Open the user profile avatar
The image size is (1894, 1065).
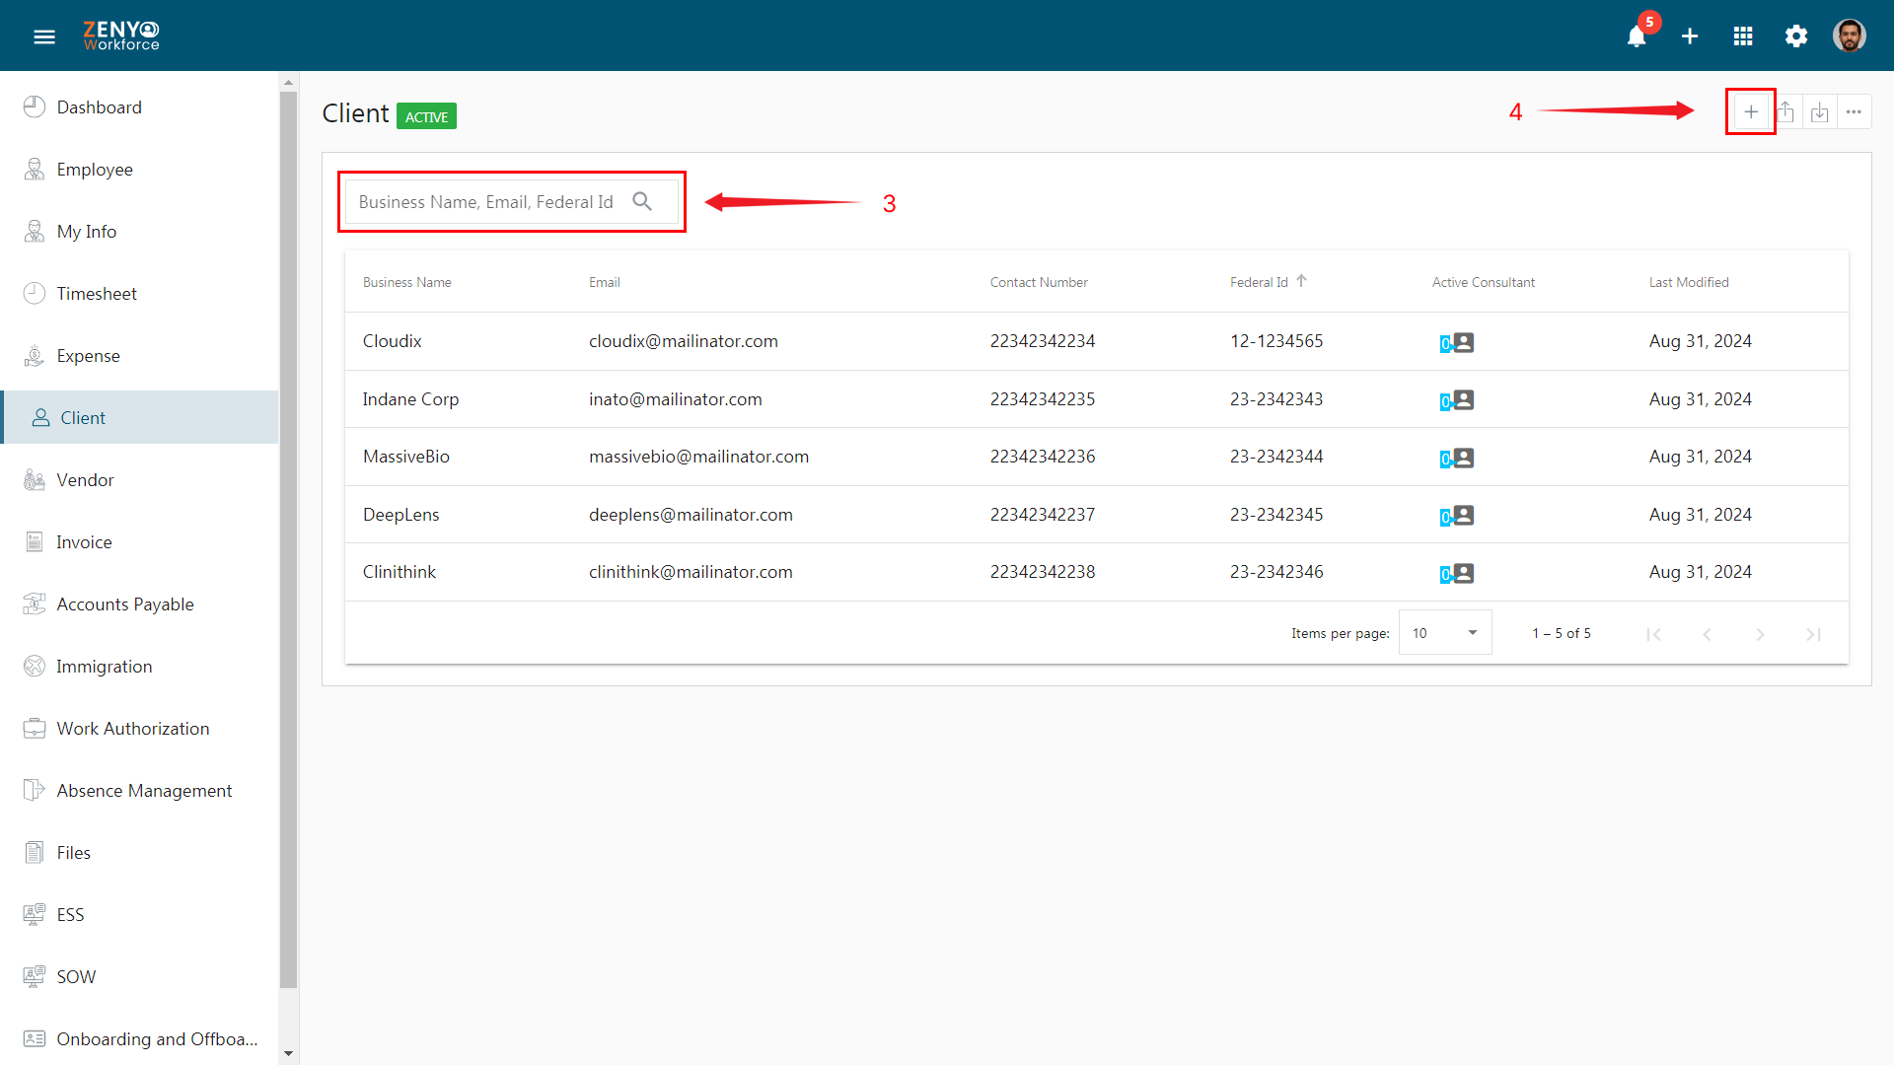click(x=1850, y=35)
